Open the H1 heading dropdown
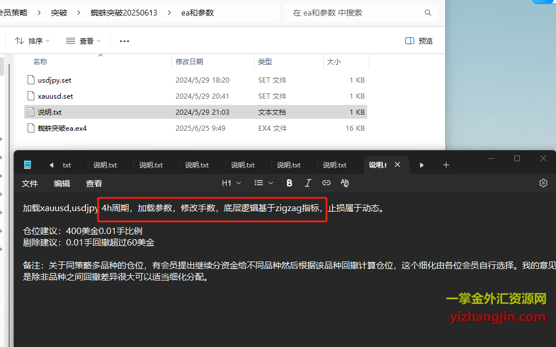The height and width of the screenshot is (347, 556). (231, 183)
